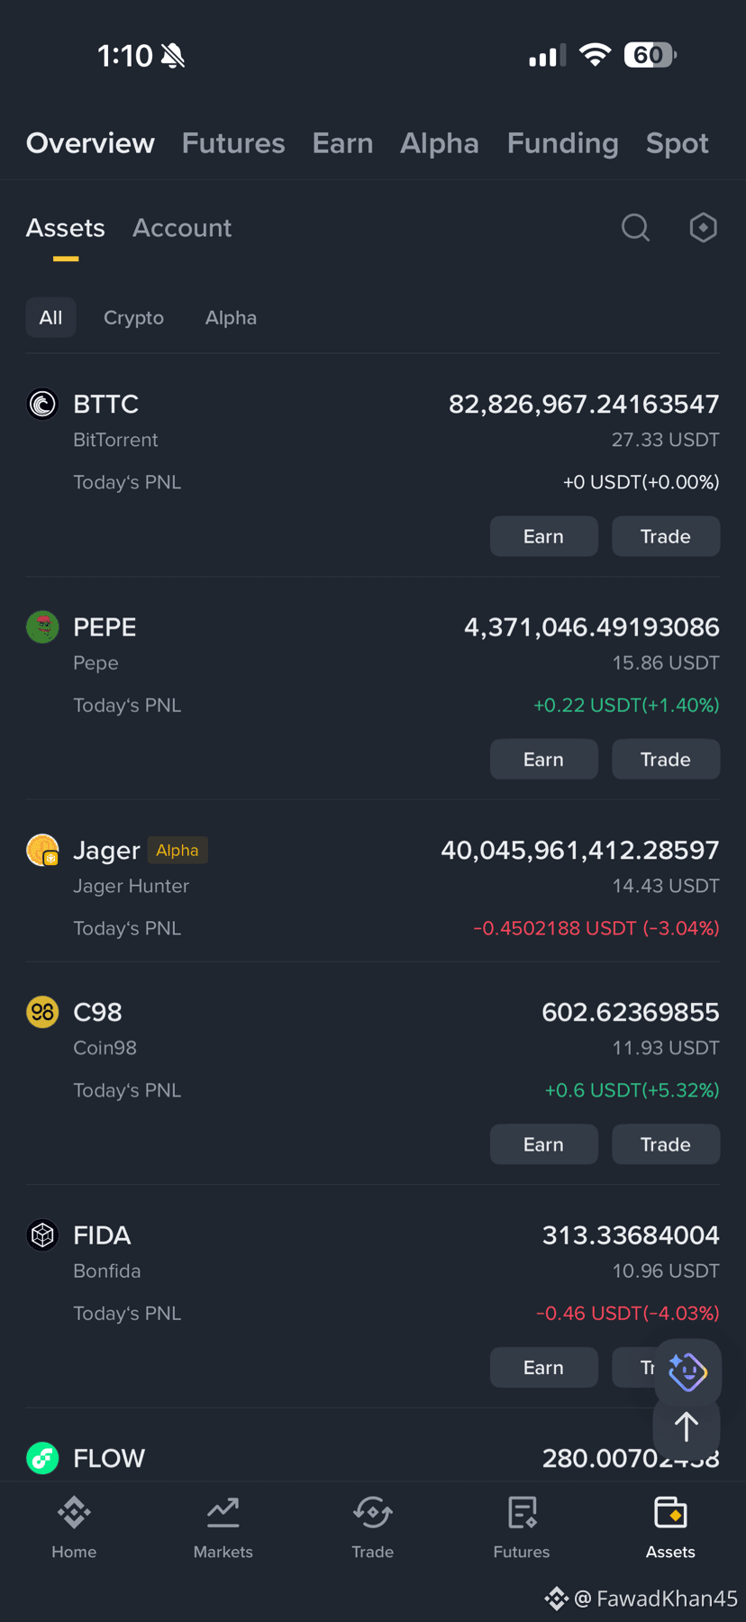Viewport: 746px width, 1622px height.
Task: Open the Jager Hunter asset row
Action: 373,888
